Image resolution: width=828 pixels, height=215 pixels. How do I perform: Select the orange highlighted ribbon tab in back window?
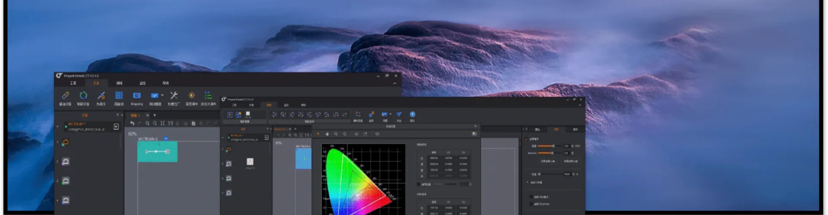pos(96,83)
